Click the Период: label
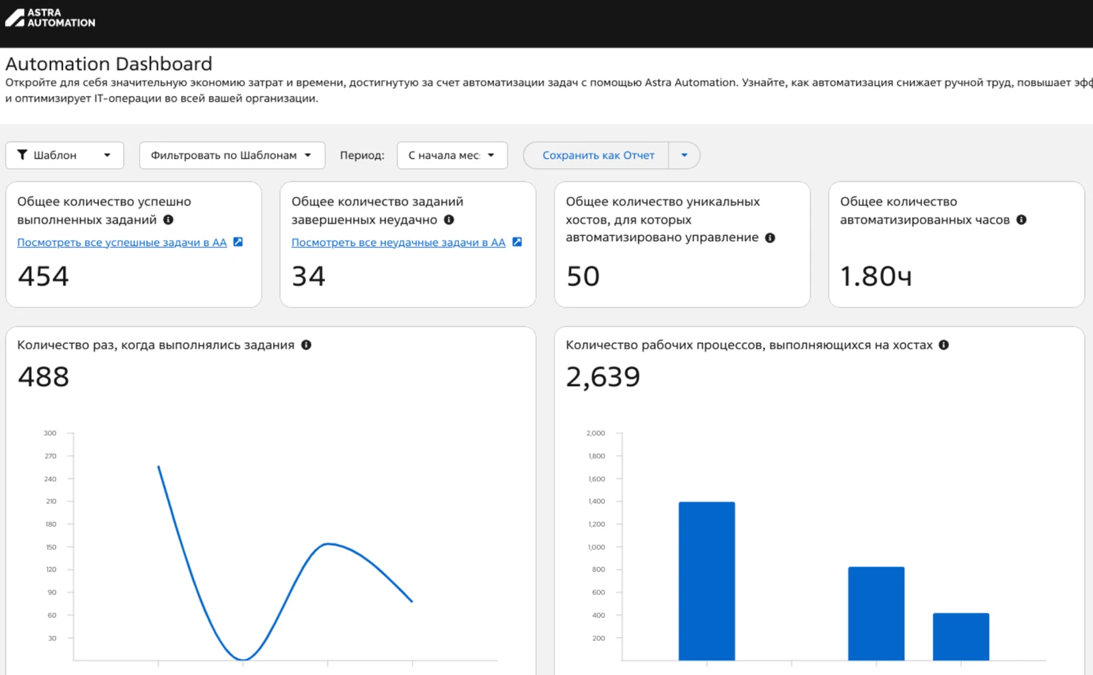This screenshot has height=675, width=1093. pos(362,155)
